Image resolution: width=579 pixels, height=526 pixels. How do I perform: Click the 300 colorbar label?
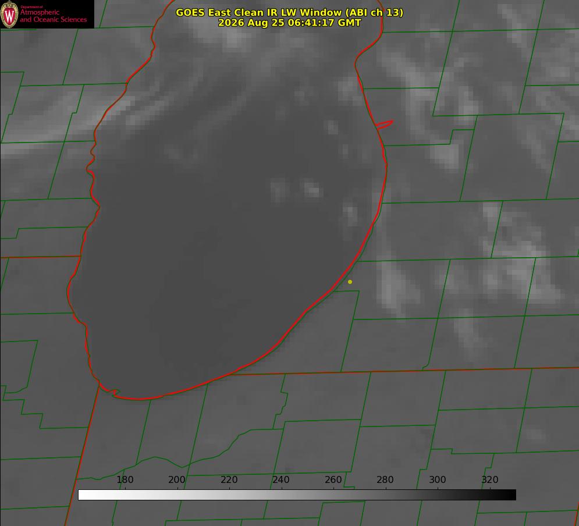click(438, 480)
